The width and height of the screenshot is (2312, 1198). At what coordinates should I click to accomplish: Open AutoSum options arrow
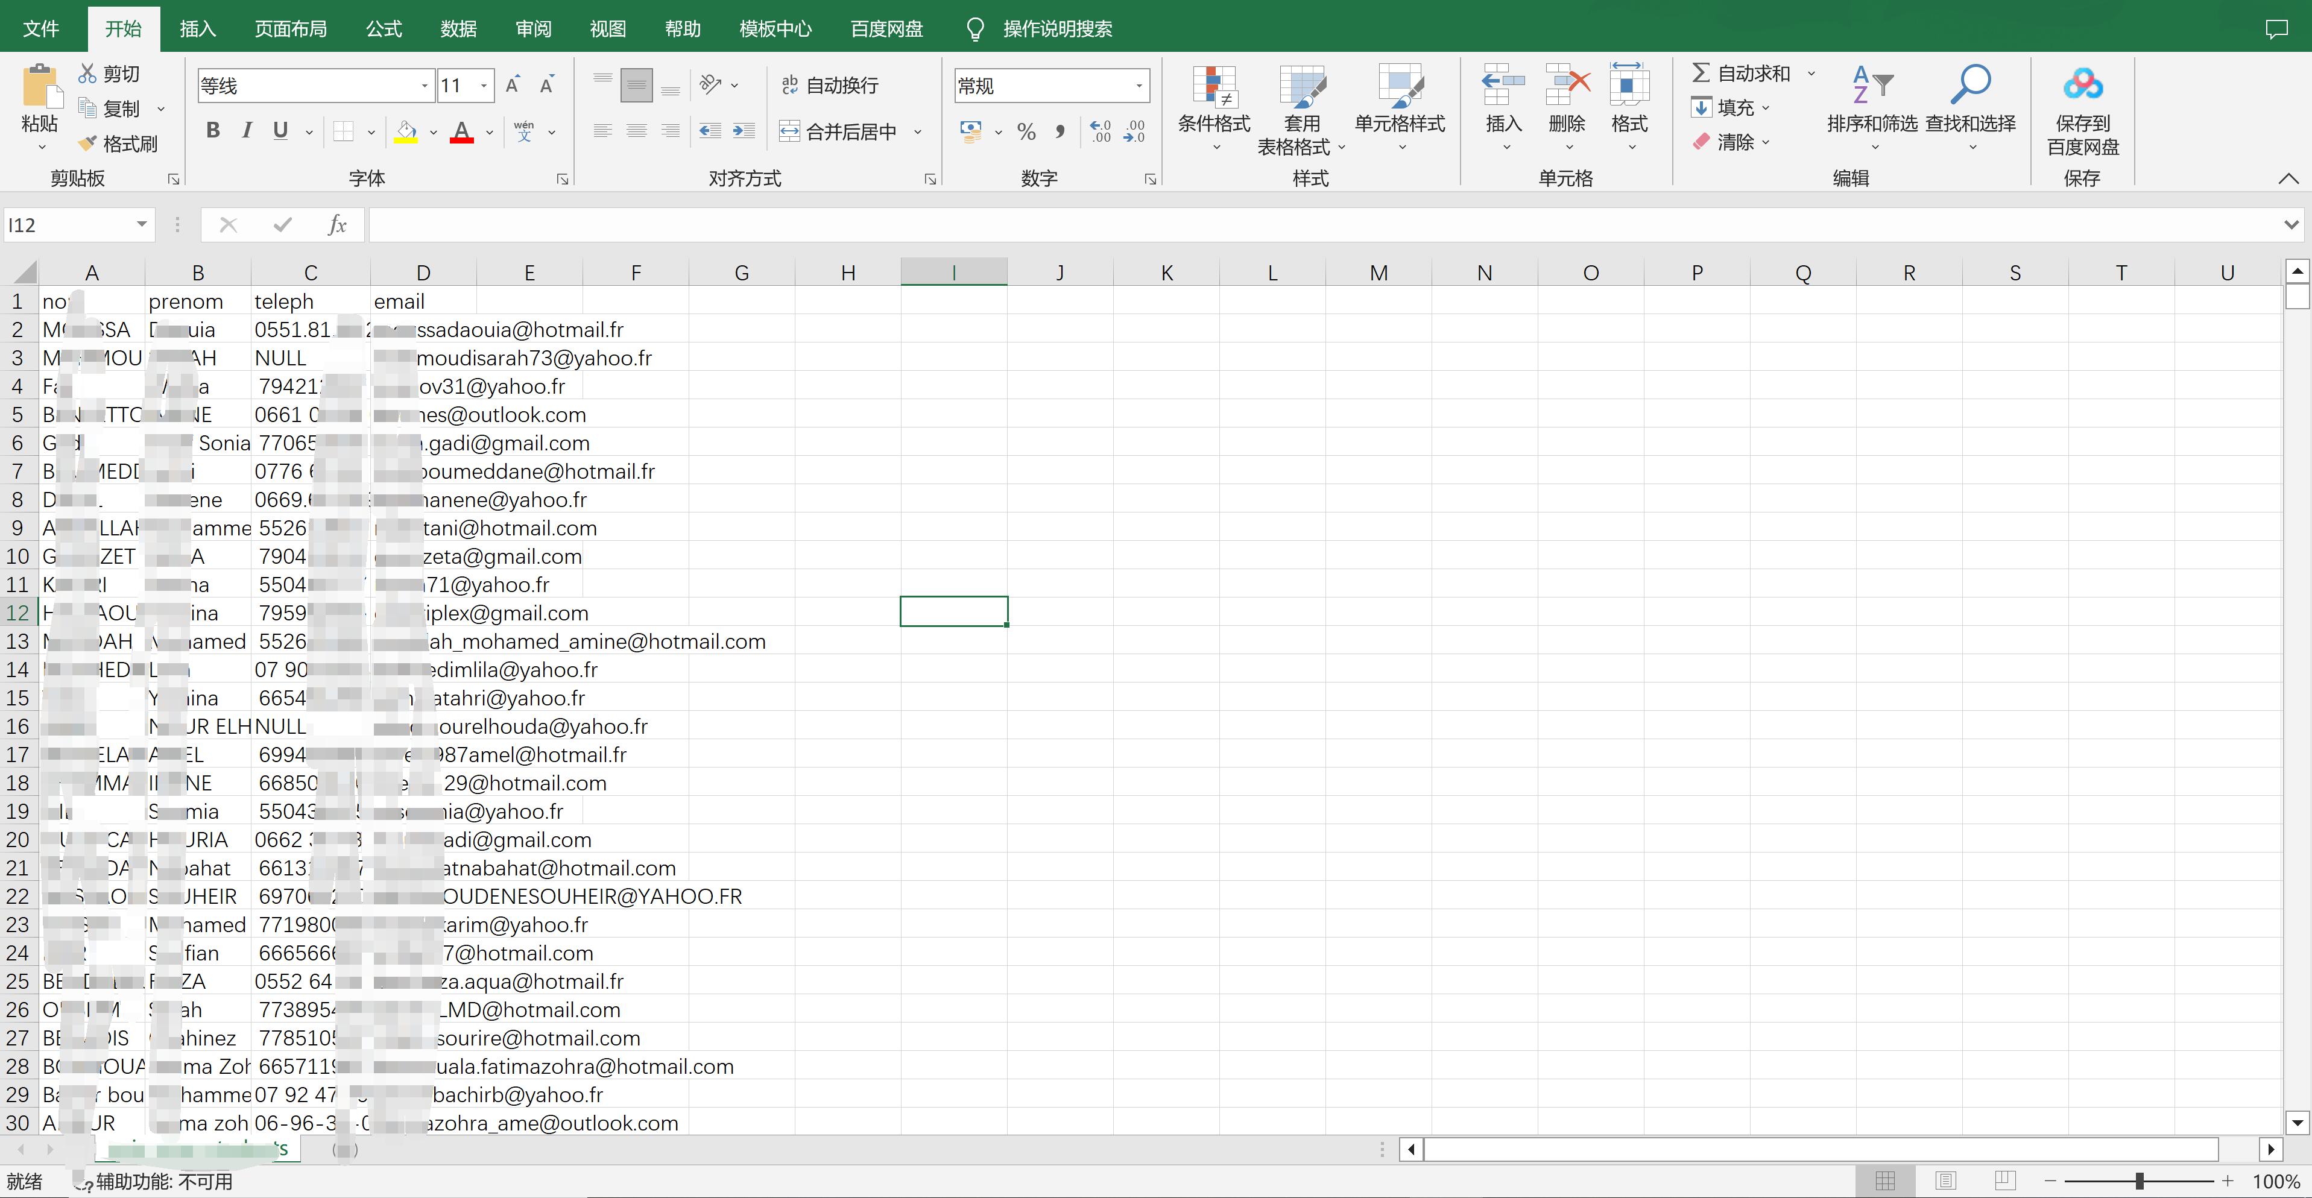(1812, 74)
